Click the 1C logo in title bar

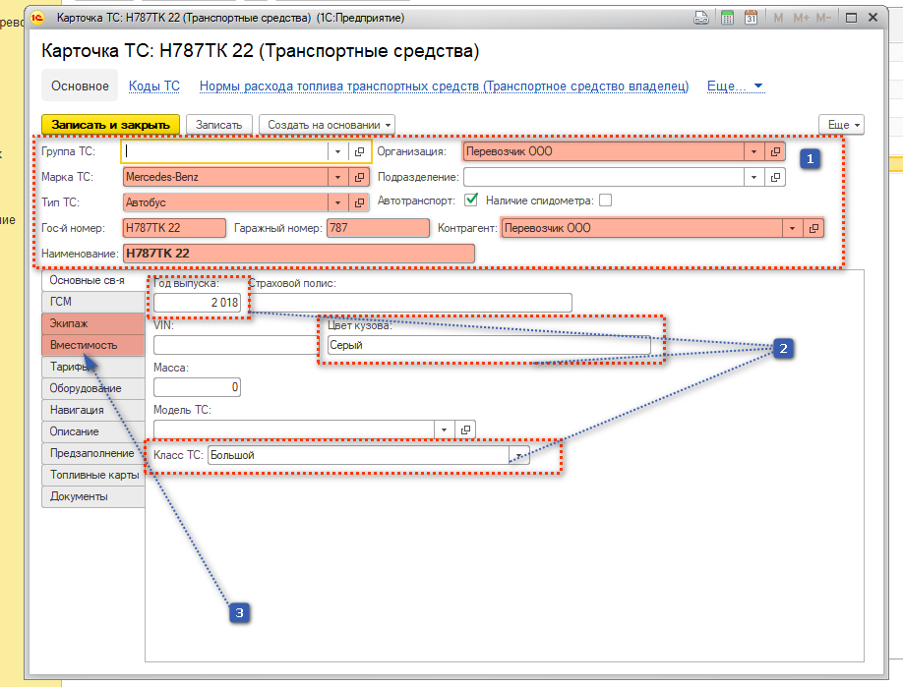(38, 18)
